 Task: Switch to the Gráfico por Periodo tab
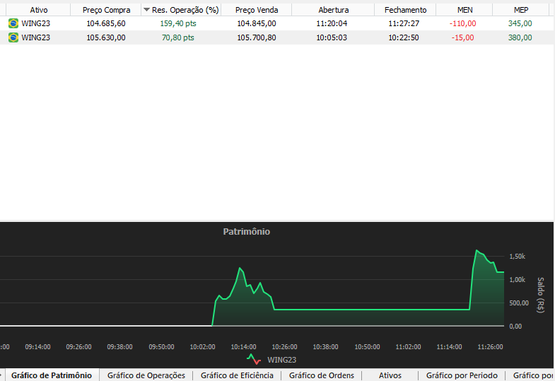462,375
